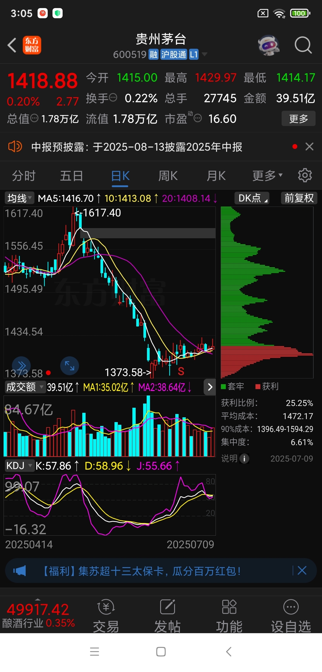Viewport: 322px width, 672px height.
Task: Open the 功能 functions menu
Action: (229, 616)
